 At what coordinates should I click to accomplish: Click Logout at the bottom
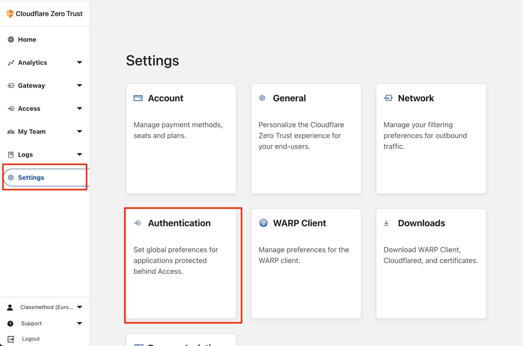31,339
